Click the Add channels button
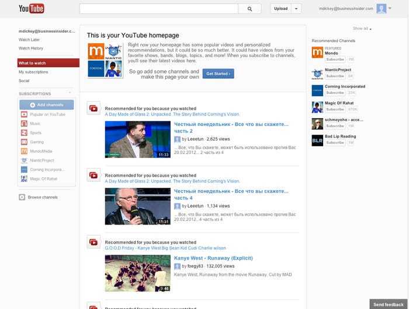 (x=47, y=104)
